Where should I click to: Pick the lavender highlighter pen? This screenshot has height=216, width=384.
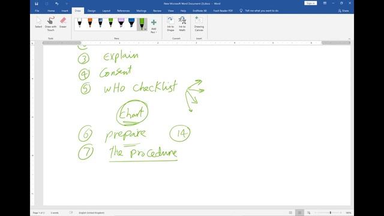pos(121,23)
